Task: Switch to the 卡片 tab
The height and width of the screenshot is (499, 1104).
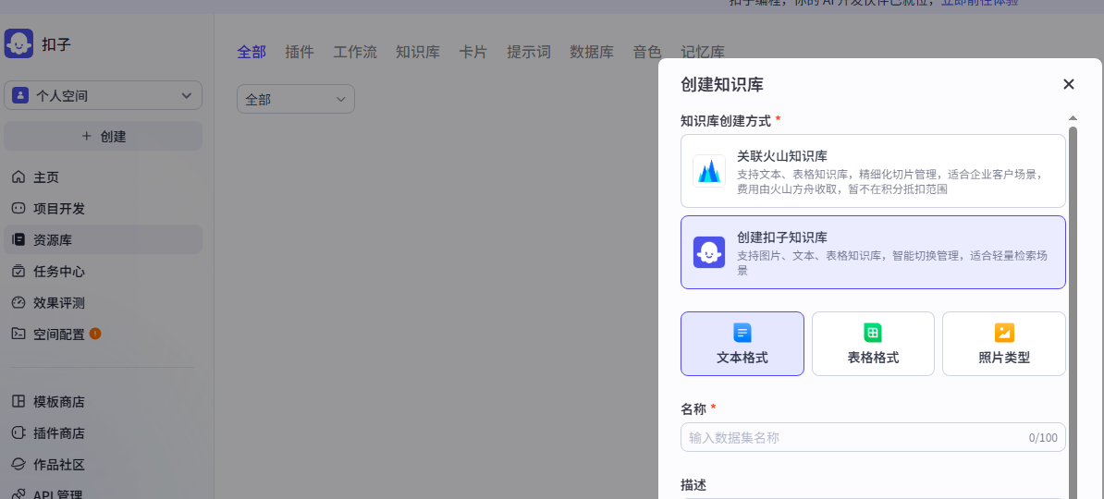Action: coord(473,52)
